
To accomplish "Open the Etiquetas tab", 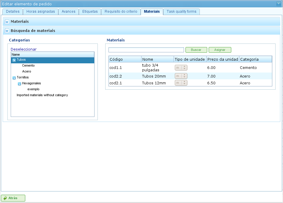I will point(90,12).
